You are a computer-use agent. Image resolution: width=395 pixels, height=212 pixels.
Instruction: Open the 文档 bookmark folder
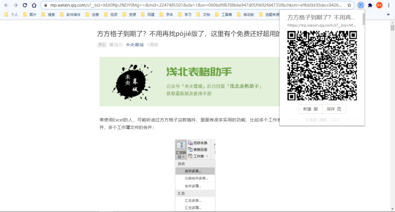coord(203,15)
